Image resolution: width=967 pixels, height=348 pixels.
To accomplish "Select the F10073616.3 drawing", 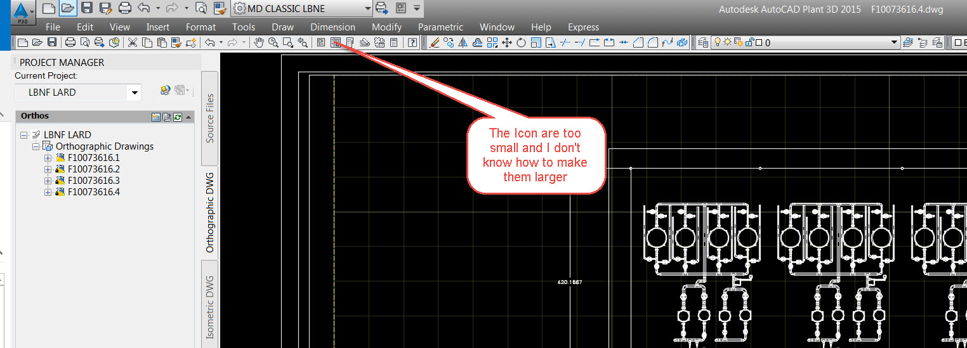I will click(x=93, y=181).
